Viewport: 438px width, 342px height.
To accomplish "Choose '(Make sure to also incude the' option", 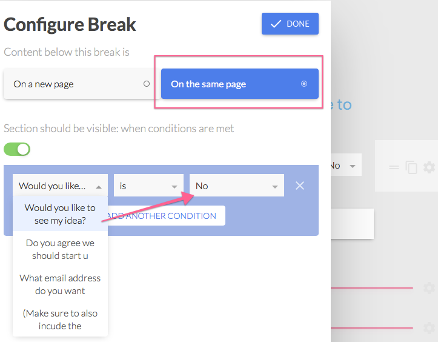I will tap(60, 320).
